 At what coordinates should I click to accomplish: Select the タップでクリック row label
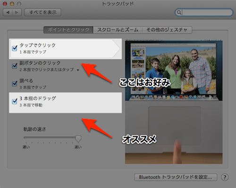tap(37, 45)
